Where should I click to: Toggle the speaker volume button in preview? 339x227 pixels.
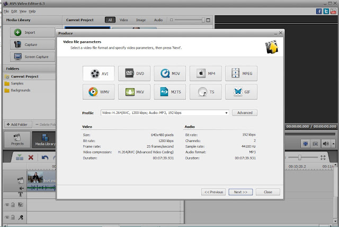[326, 144]
